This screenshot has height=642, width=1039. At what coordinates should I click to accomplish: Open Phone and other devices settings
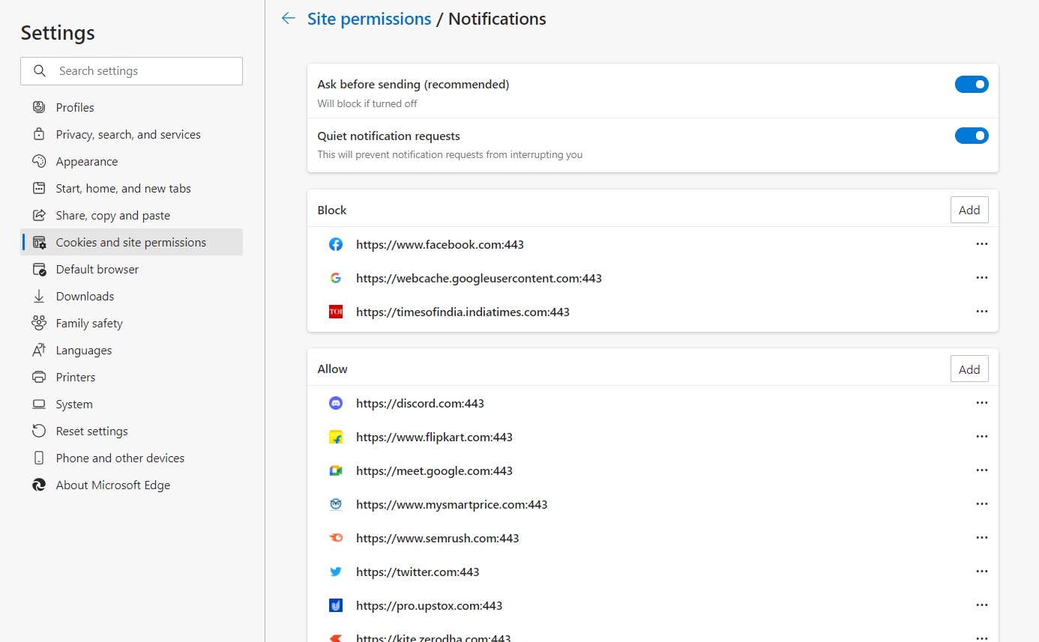(x=131, y=458)
